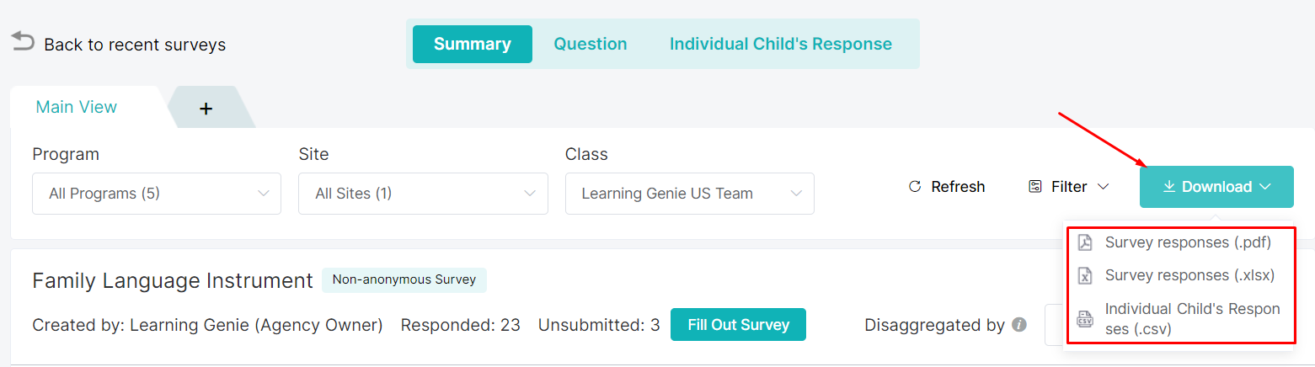Open the Class dropdown Learning Genie US Team
The width and height of the screenshot is (1315, 367).
point(689,194)
